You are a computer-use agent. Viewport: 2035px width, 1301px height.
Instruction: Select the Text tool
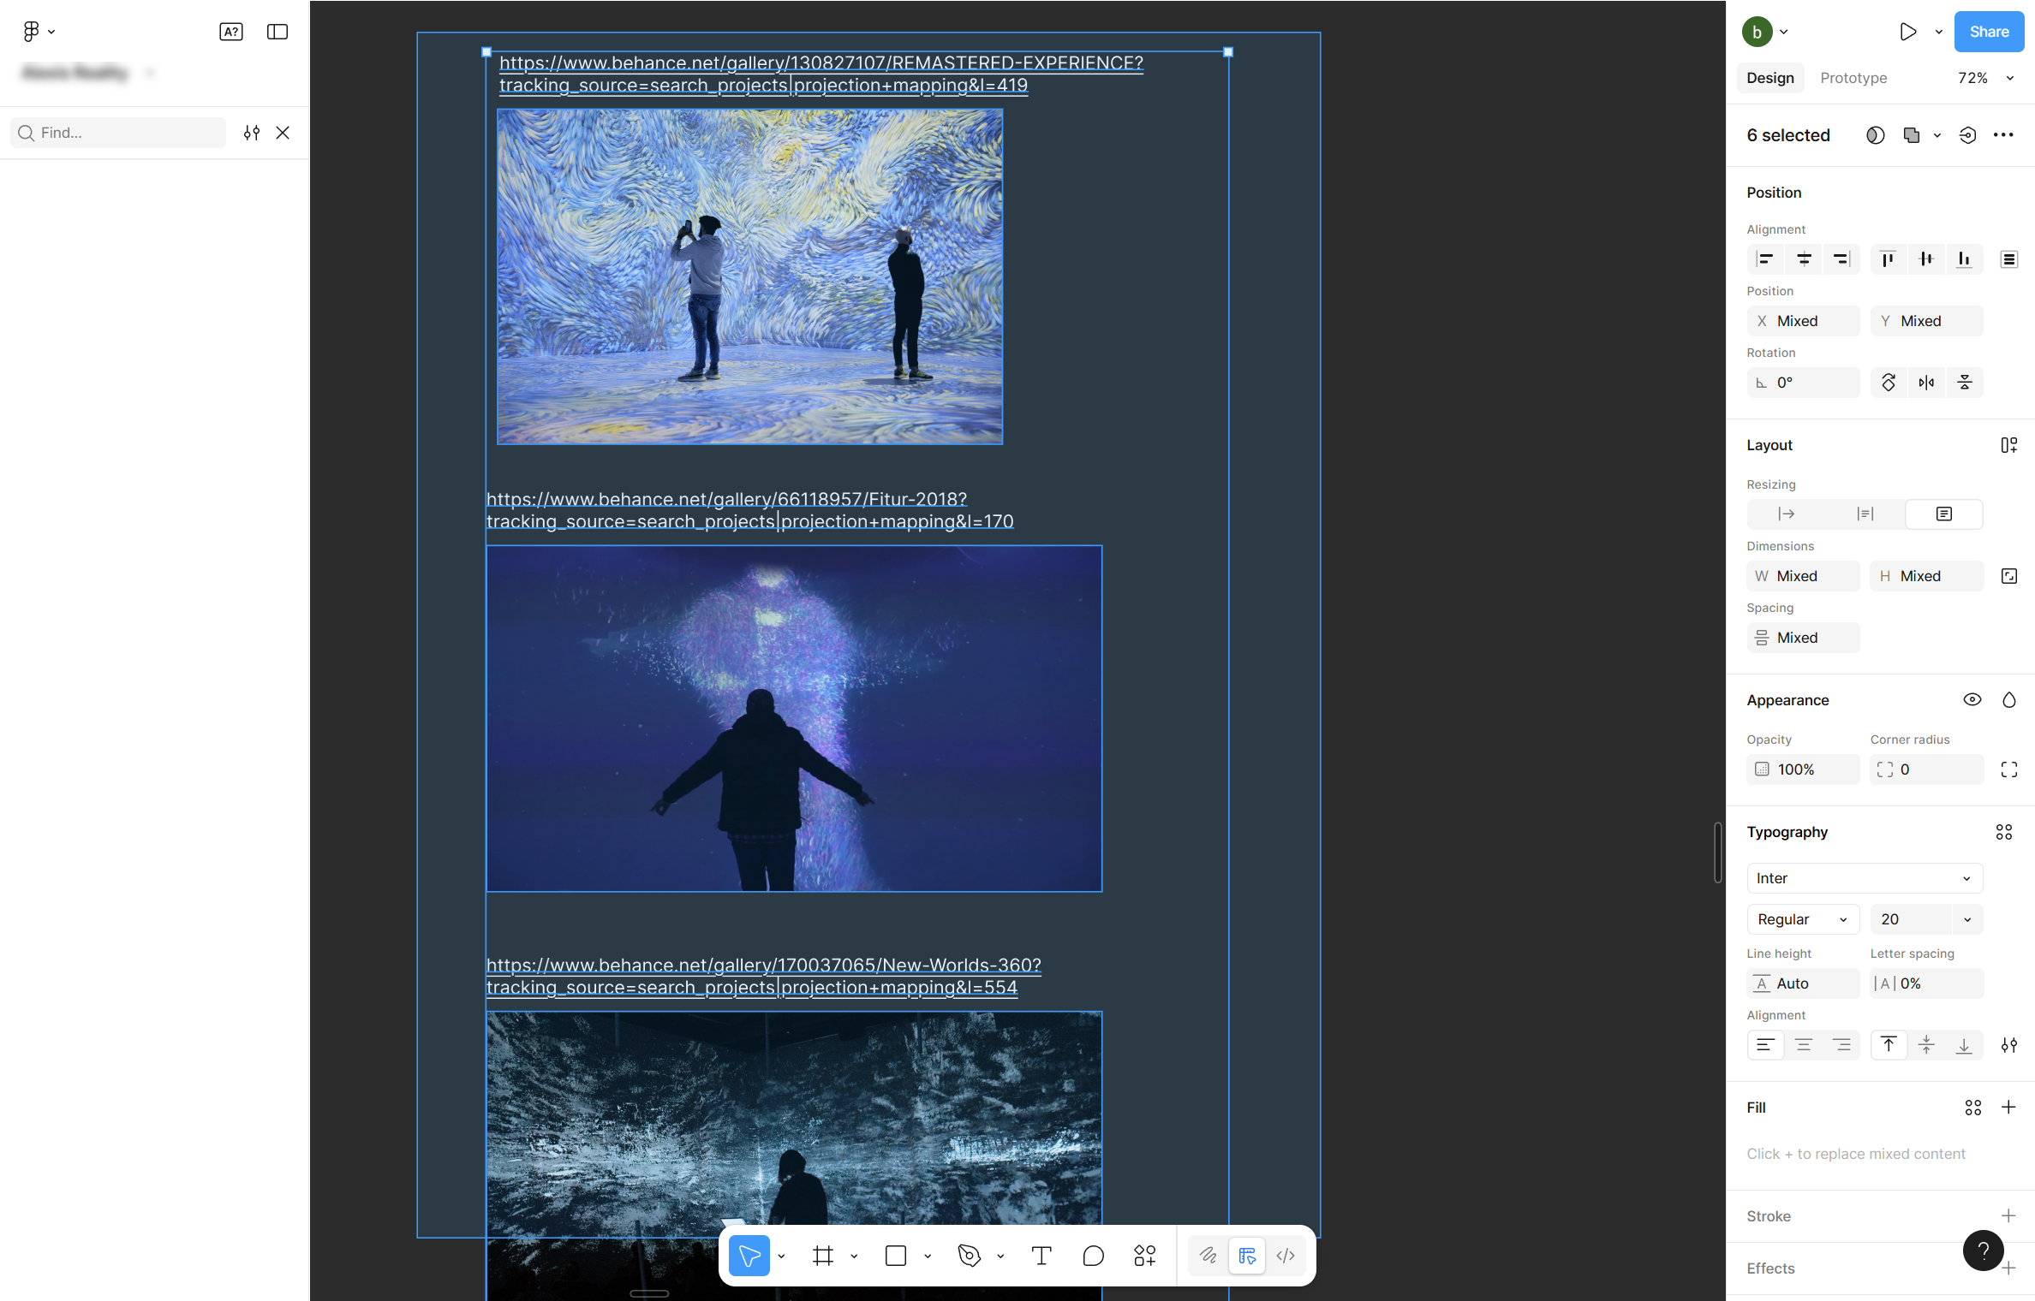coord(1041,1256)
